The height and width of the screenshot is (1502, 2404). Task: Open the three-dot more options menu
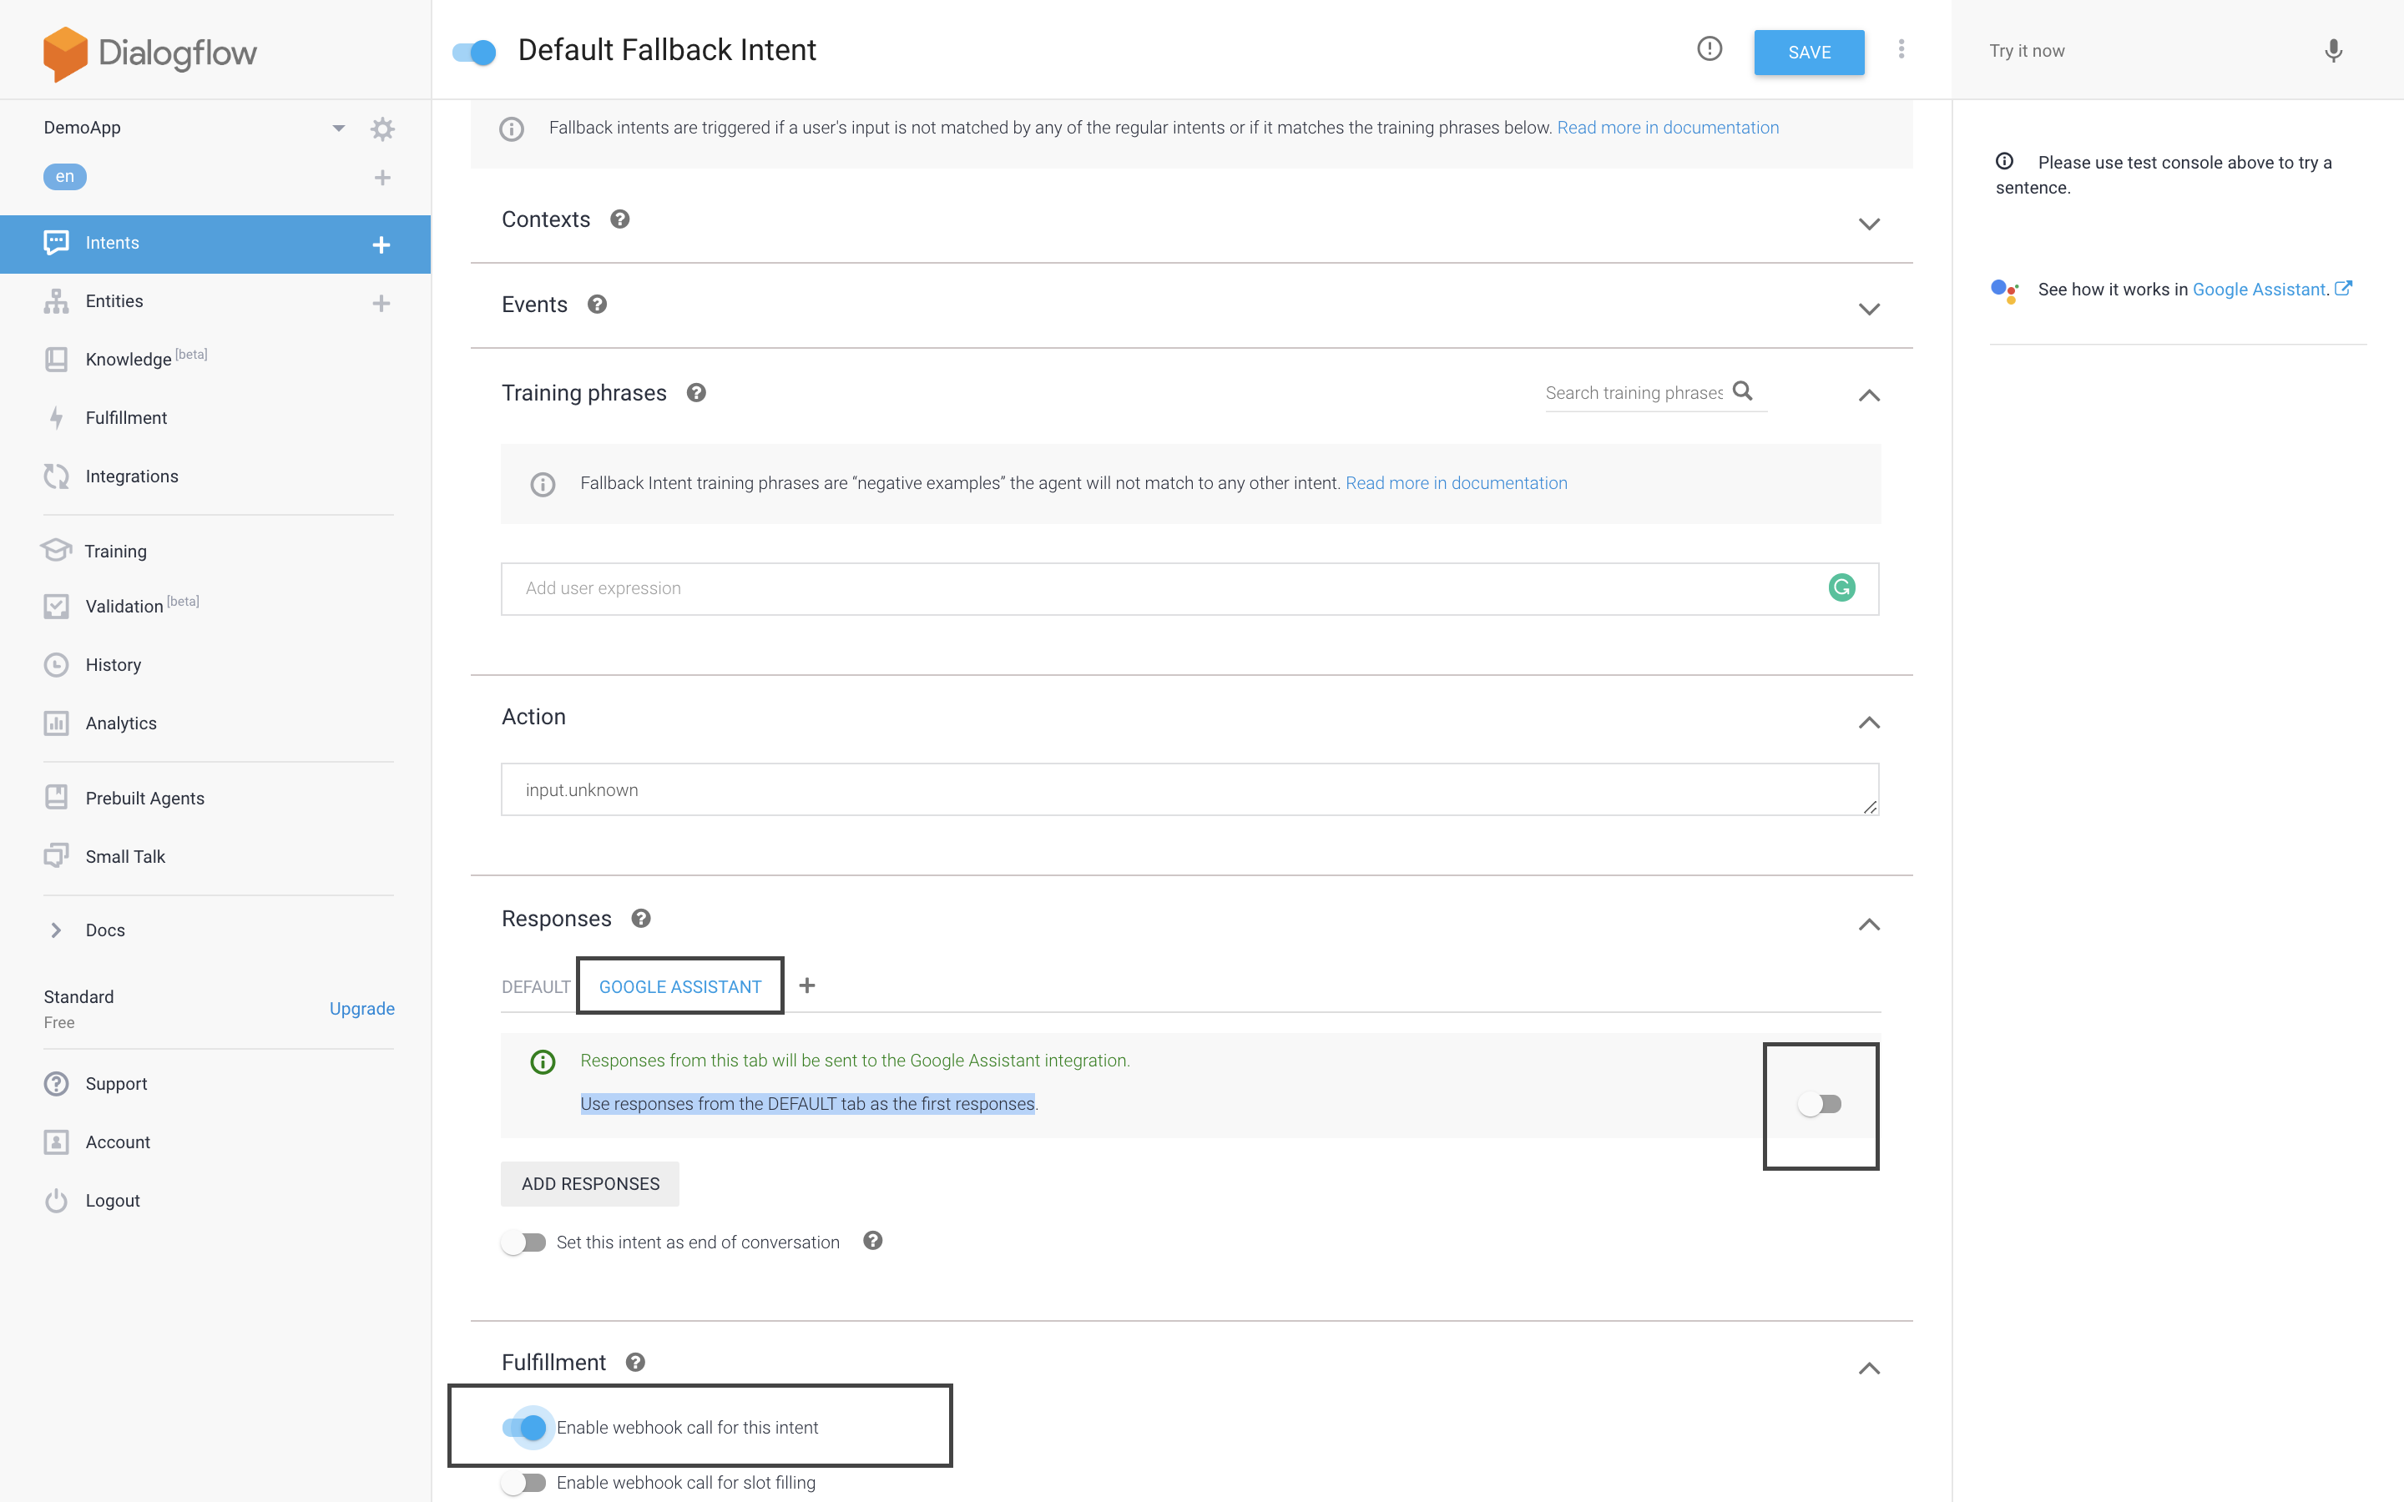pos(1901,50)
